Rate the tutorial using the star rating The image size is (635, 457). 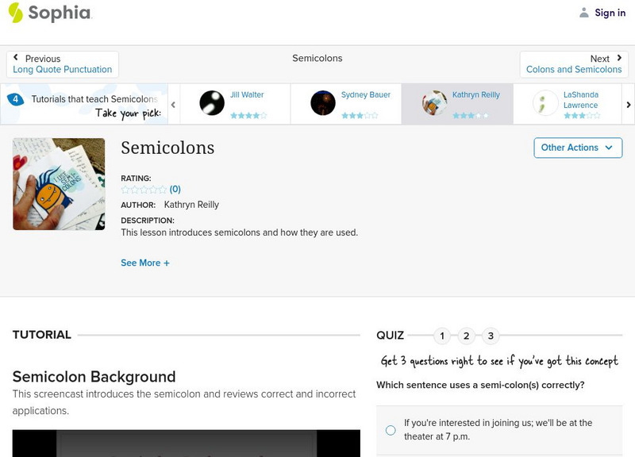click(x=144, y=190)
